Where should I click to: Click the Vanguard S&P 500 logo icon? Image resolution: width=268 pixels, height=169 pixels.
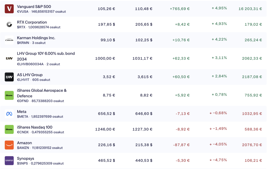click(9, 9)
